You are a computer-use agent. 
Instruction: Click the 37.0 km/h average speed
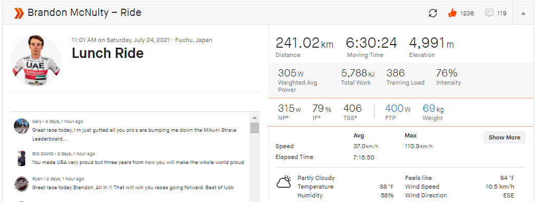pos(366,147)
